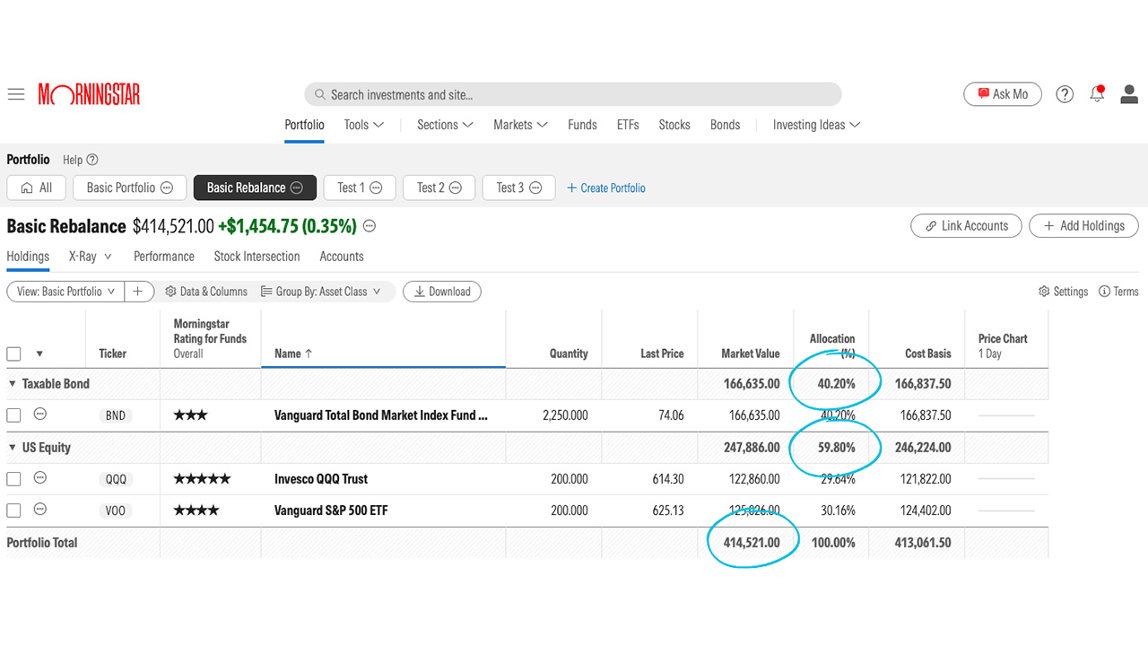Open the help question mark icon

(1064, 93)
